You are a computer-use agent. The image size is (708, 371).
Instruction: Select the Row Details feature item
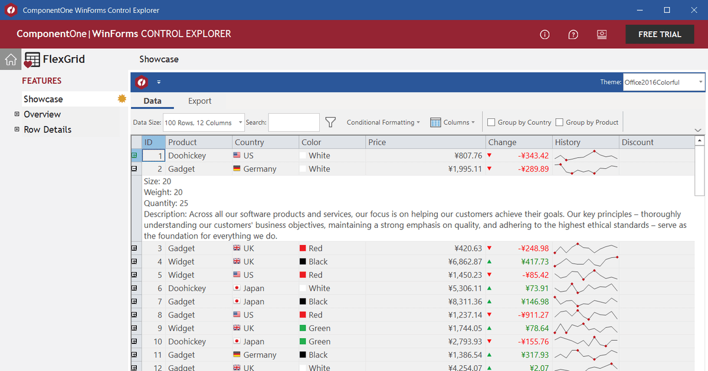click(x=47, y=130)
